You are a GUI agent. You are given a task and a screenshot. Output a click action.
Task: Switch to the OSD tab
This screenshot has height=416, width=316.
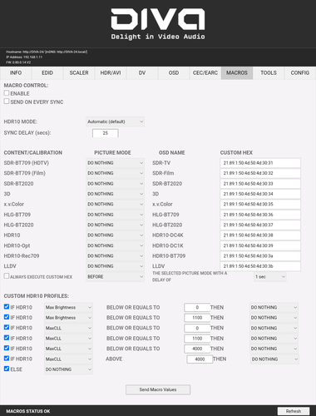174,73
